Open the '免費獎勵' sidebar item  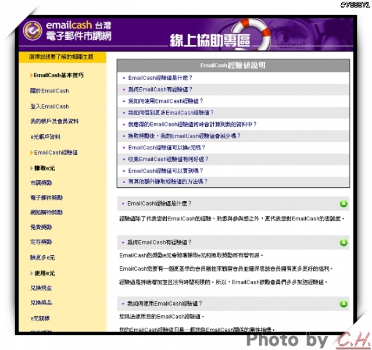coord(41,227)
